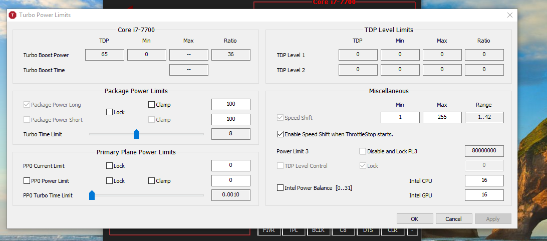Click the PP0 Current Limit value field

click(x=231, y=165)
